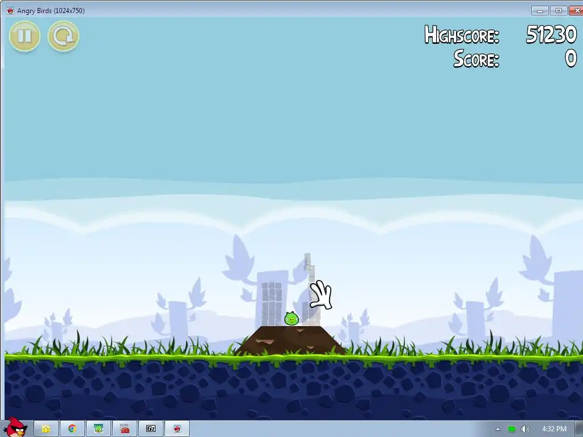Image resolution: width=583 pixels, height=437 pixels.
Task: Maximize the Angry Birds window
Action: click(559, 10)
